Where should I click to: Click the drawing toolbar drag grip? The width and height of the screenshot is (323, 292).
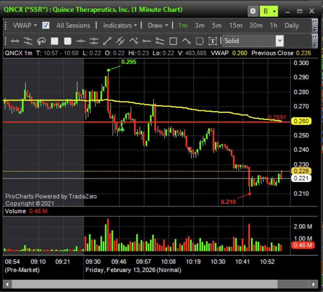click(x=5, y=41)
